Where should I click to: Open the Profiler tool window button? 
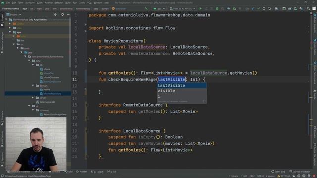pos(82,172)
